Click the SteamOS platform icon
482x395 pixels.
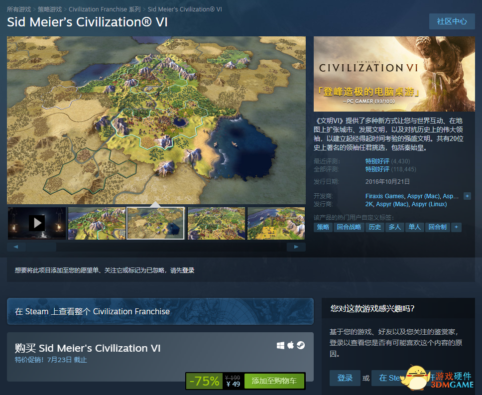301,346
